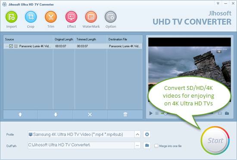Click the Destination File column header
The image size is (237, 160).
click(x=125, y=40)
